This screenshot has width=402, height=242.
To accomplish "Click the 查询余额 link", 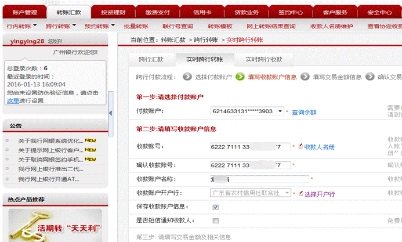I will tap(303, 112).
